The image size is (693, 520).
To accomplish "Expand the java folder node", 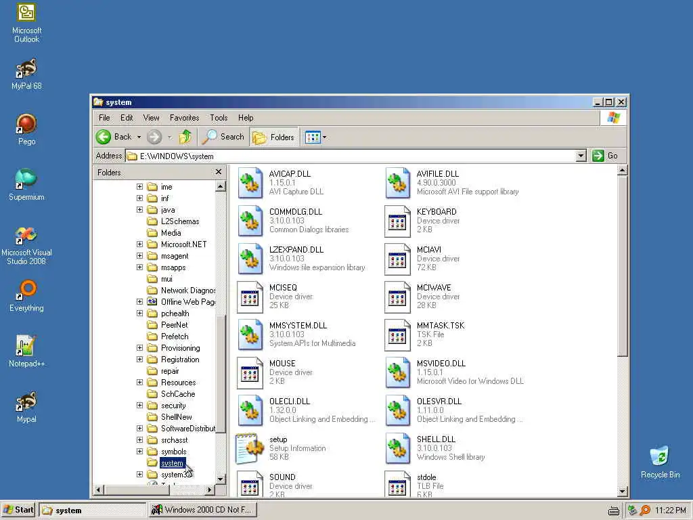I will (x=139, y=210).
